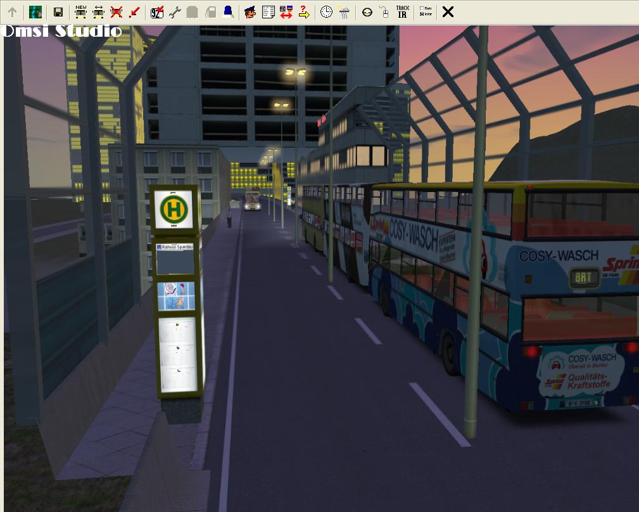
Task: Click the blue bell-shaped icon
Action: (x=228, y=12)
